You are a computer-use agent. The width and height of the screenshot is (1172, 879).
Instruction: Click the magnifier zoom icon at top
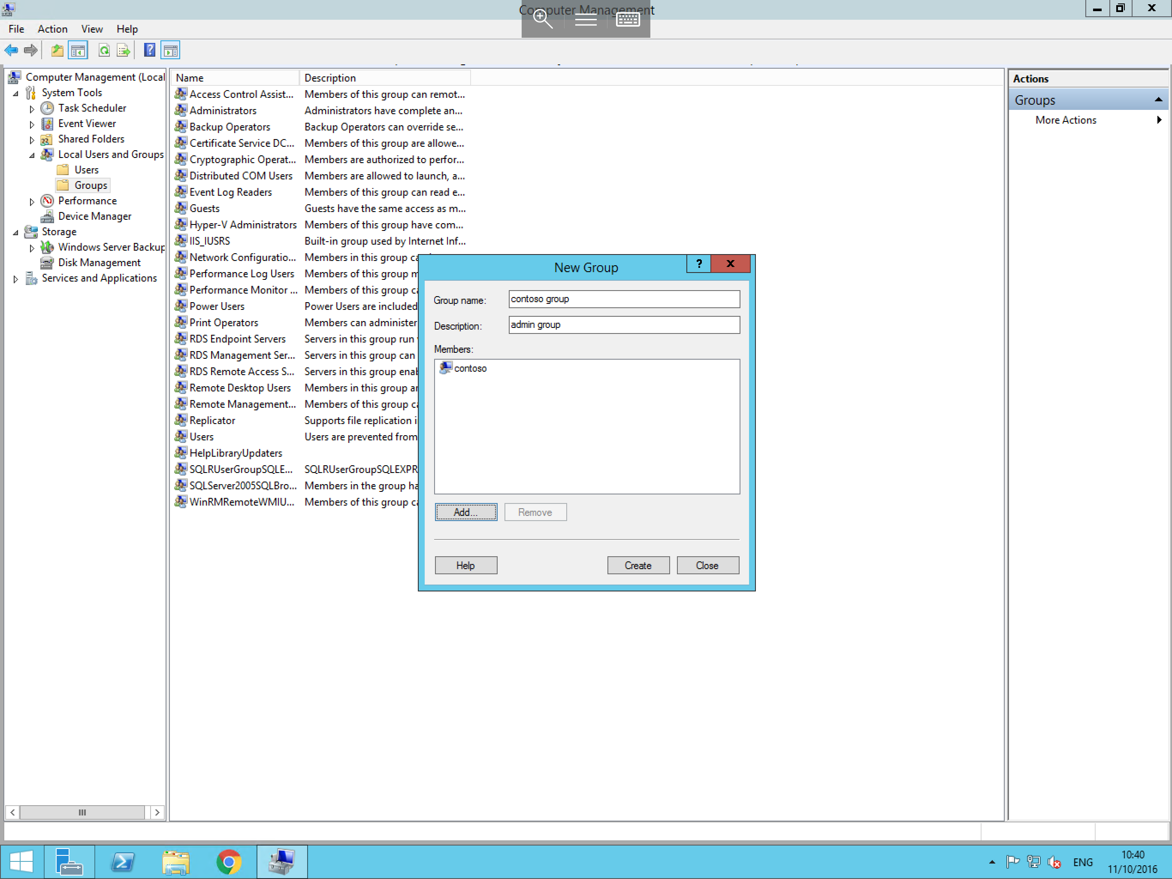(543, 20)
